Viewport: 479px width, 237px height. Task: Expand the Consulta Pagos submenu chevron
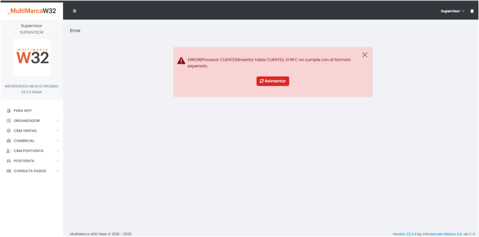point(58,171)
